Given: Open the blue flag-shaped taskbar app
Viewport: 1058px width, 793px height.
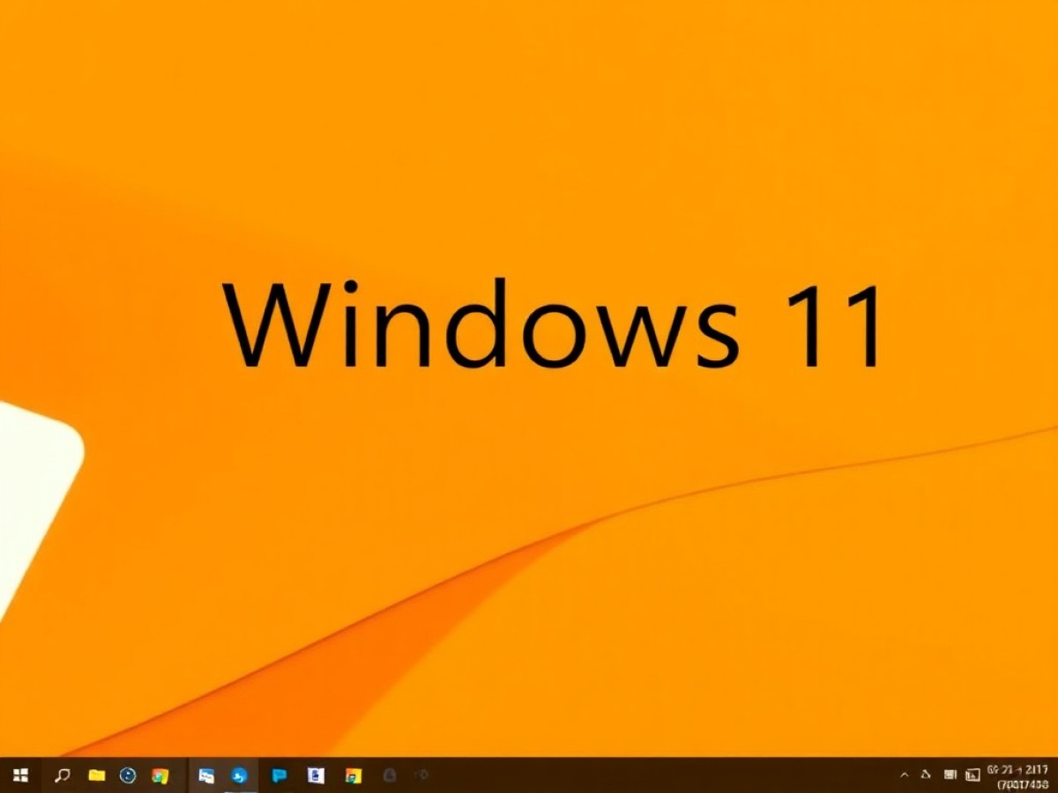Looking at the screenshot, I should 279,775.
